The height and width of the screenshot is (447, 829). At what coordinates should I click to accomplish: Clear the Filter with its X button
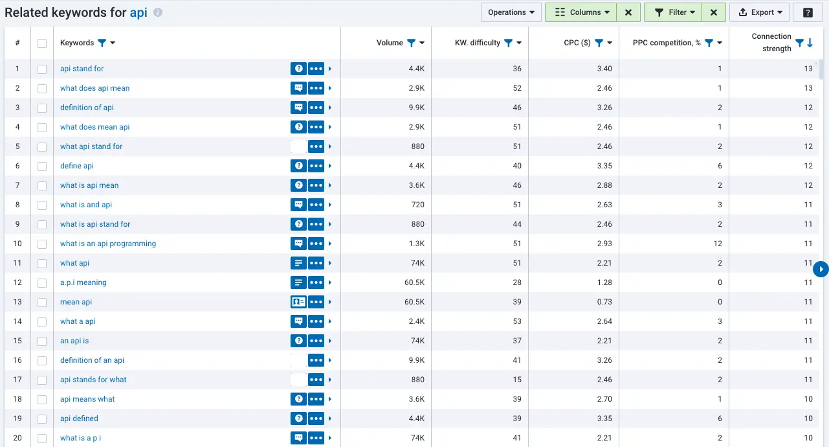pos(714,12)
